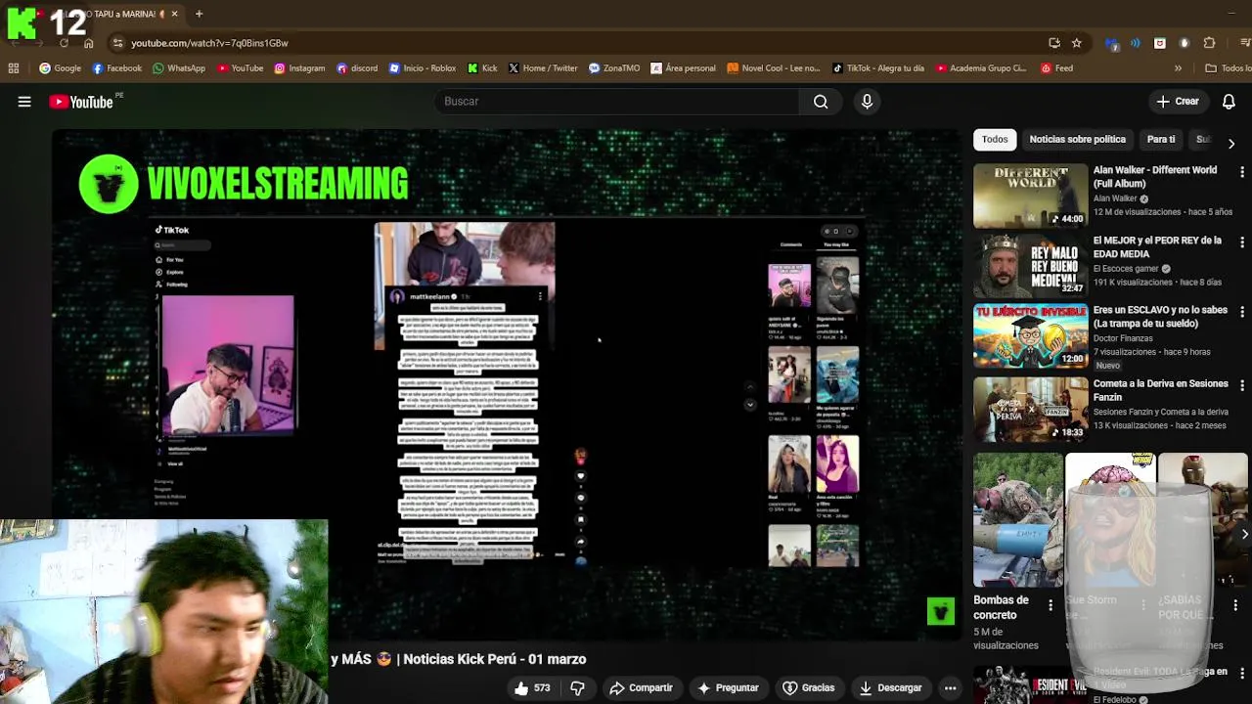This screenshot has width=1252, height=704.
Task: Open the Home / Twitter bookmark
Action: (543, 68)
